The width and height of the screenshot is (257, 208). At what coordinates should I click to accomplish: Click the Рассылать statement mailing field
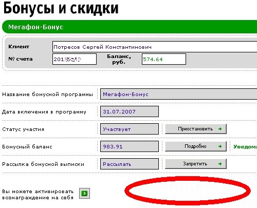point(130,164)
